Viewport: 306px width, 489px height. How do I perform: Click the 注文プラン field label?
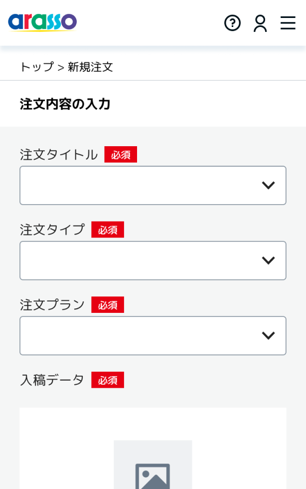(52, 305)
